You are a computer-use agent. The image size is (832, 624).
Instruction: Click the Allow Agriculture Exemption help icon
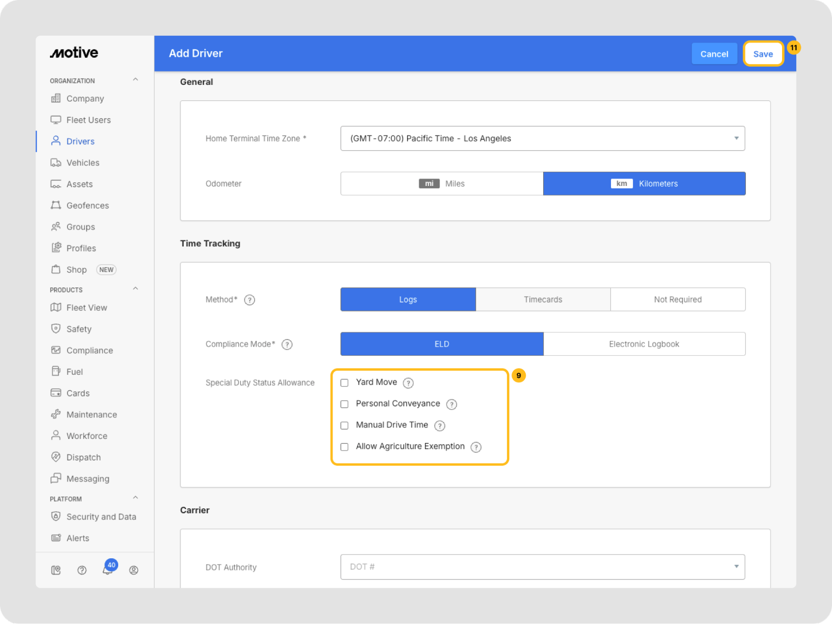[x=476, y=447]
